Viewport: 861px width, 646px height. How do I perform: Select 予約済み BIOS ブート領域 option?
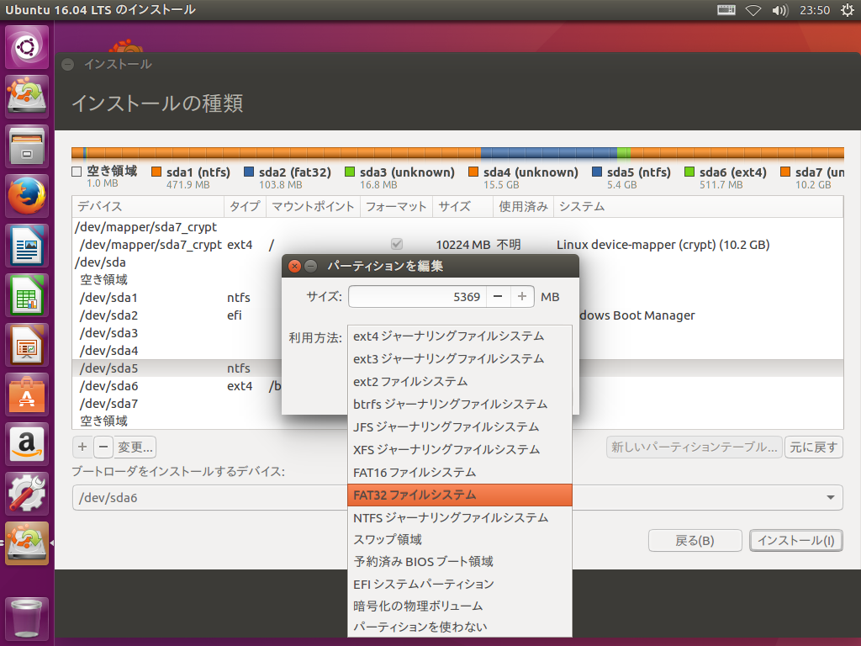[460, 561]
